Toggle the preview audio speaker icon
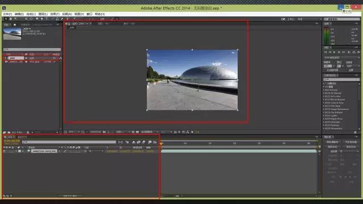 pos(349,52)
